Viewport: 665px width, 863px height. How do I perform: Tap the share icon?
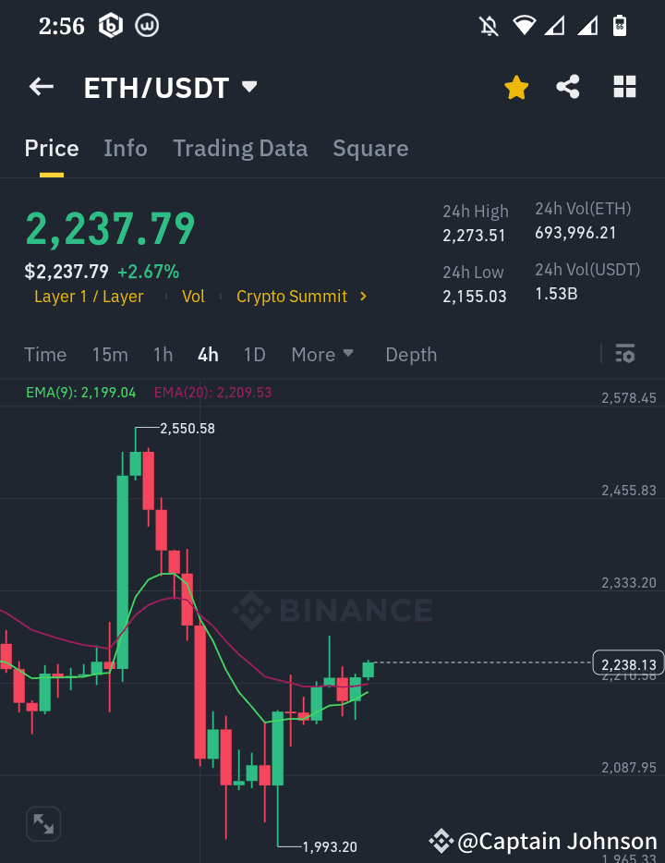click(568, 87)
